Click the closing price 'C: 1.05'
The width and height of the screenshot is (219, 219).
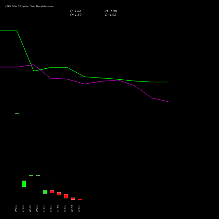tap(76, 11)
